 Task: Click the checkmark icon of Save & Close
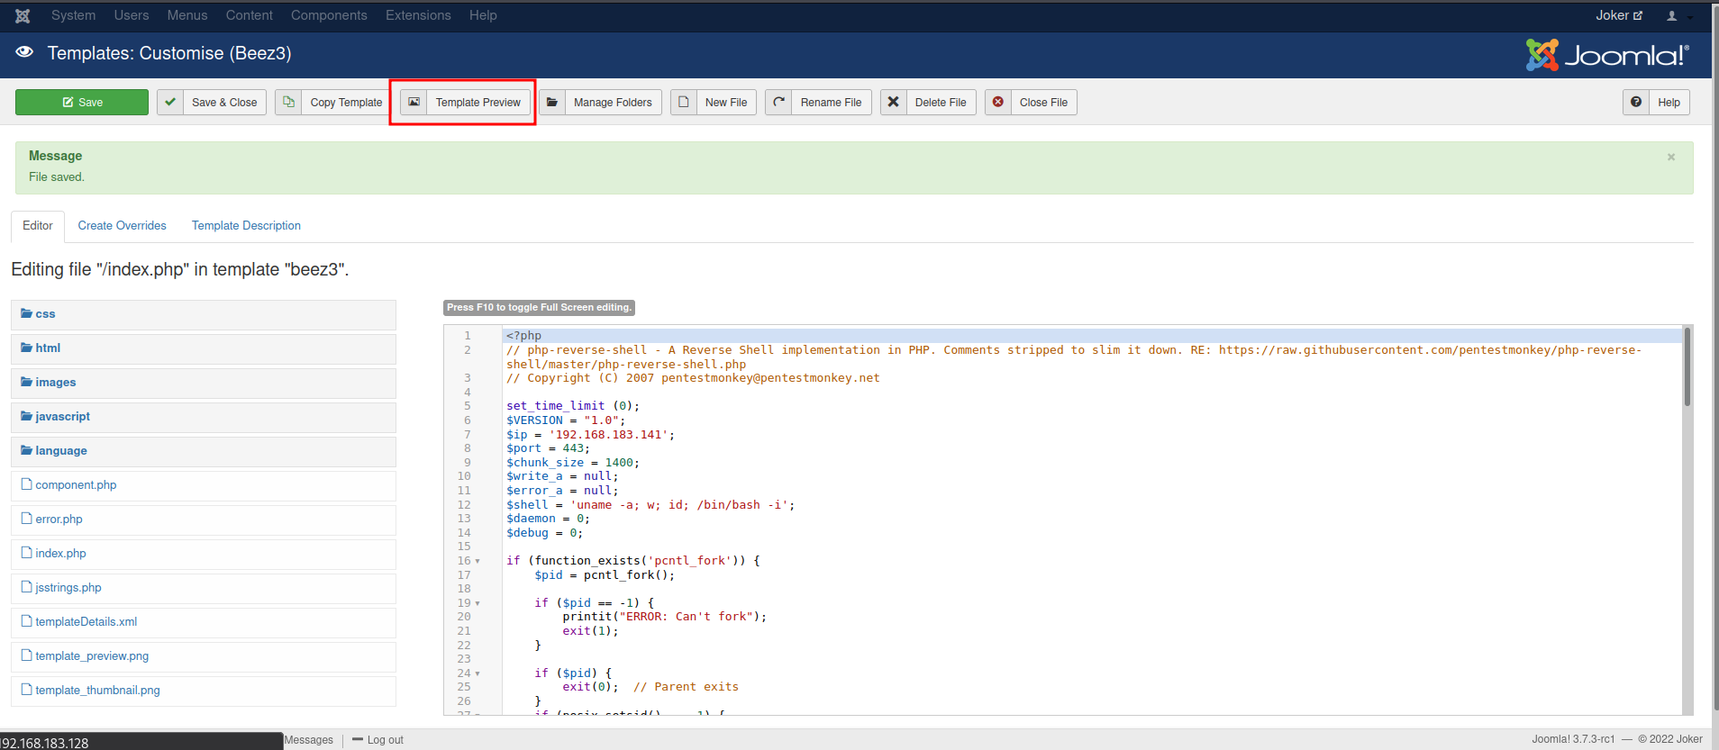coord(170,102)
